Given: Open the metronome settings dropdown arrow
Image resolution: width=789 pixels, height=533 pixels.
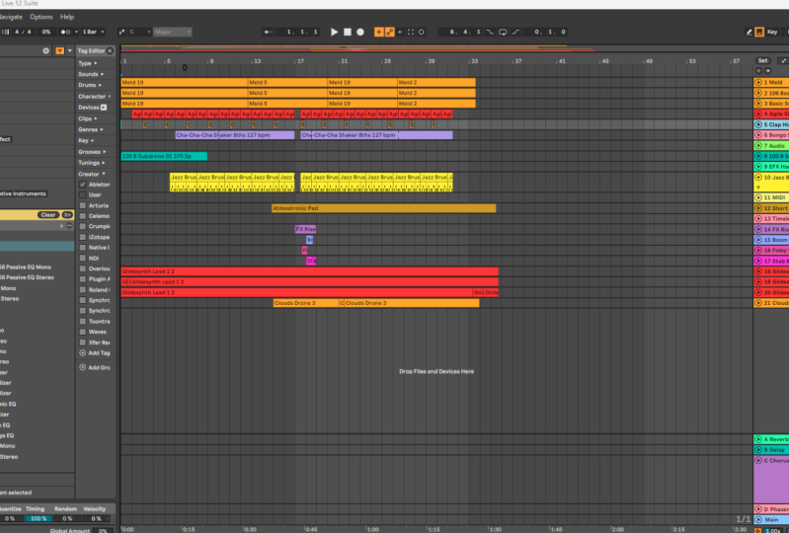Looking at the screenshot, I should tap(76, 32).
